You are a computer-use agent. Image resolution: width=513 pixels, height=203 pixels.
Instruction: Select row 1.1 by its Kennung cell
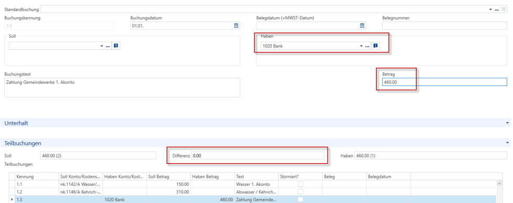pos(37,184)
